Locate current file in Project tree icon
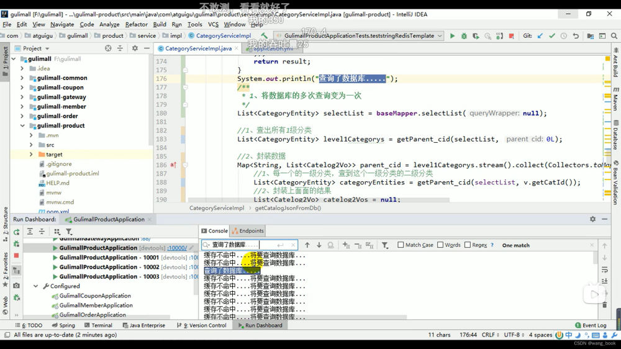 [x=108, y=48]
